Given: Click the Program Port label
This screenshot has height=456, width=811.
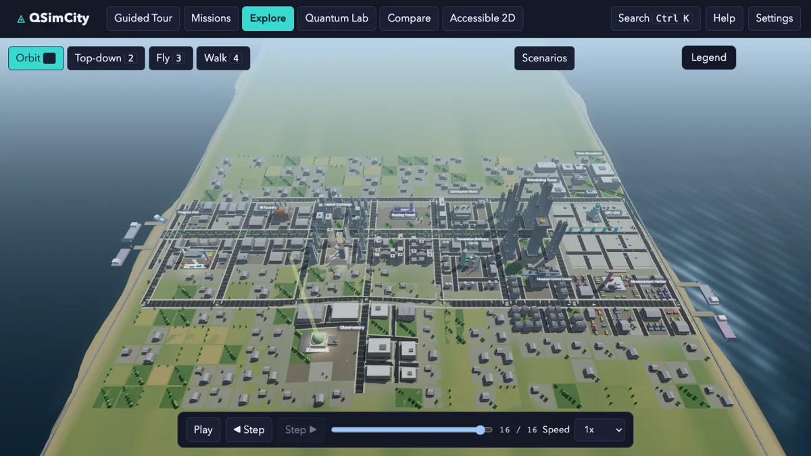Looking at the screenshot, I should [189, 212].
